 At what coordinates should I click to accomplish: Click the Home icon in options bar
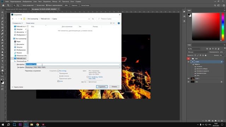[x=3, y=5]
